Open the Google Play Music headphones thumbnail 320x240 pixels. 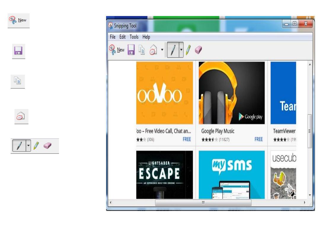click(232, 93)
